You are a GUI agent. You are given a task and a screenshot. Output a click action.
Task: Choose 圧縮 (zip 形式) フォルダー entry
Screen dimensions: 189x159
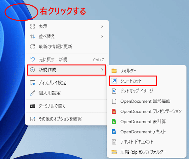(146, 152)
